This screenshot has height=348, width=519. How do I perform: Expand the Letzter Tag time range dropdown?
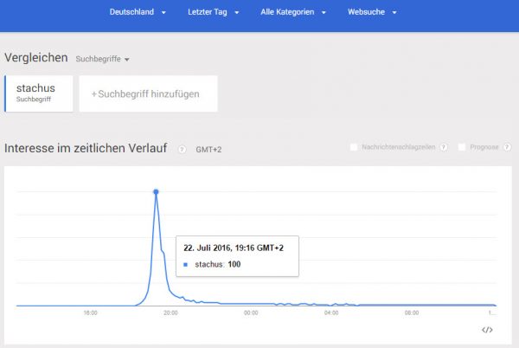tap(213, 13)
